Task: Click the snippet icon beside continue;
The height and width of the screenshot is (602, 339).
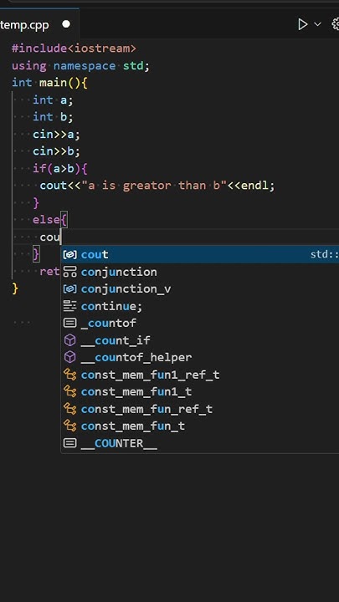Action: point(69,306)
